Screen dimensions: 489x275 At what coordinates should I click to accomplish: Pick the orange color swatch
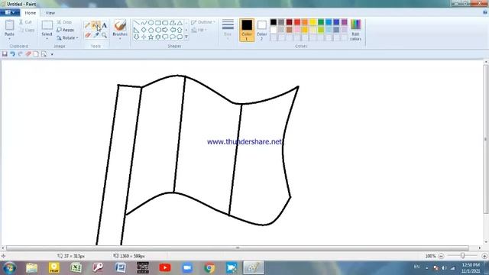click(x=305, y=22)
